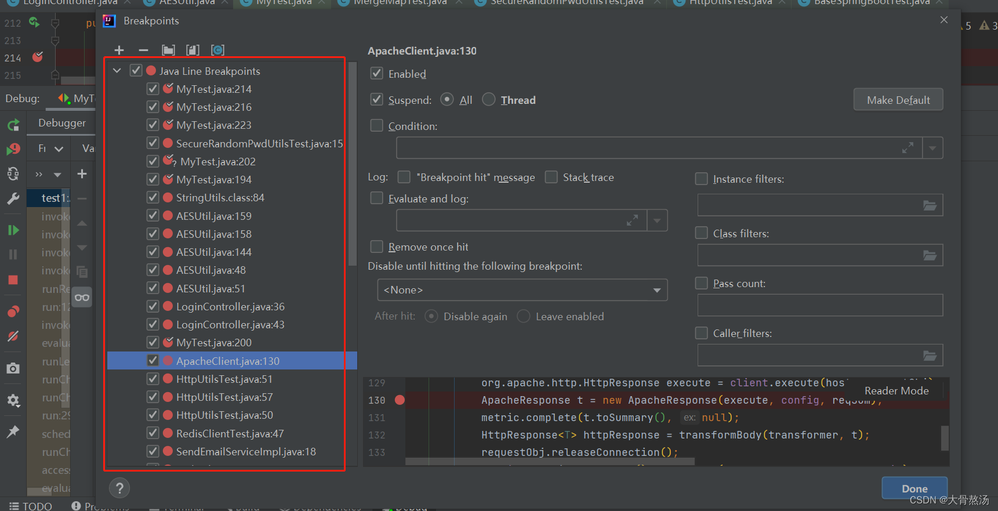Image resolution: width=998 pixels, height=511 pixels.
Task: Collapse the Java Line Breakpoints group
Action: [117, 71]
